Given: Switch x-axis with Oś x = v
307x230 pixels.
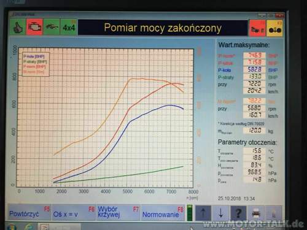Looking at the screenshot, I should pyautogui.click(x=74, y=213).
